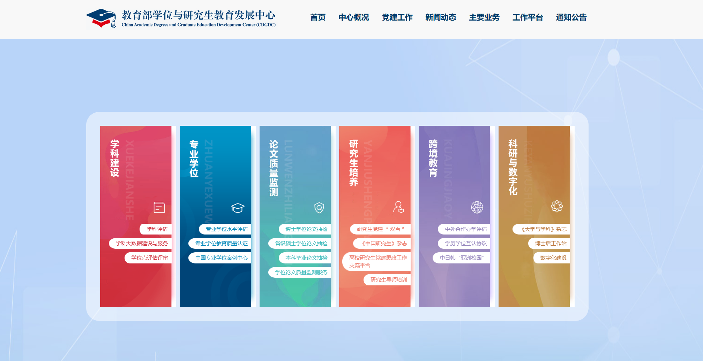Open 博士学位论文抽检 link
The height and width of the screenshot is (361, 703).
point(305,229)
